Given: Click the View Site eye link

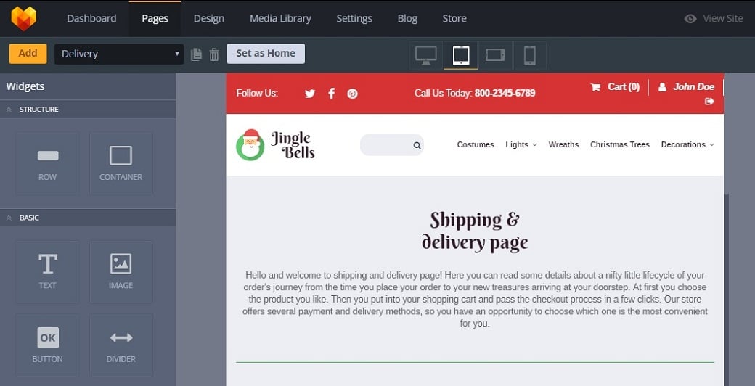Looking at the screenshot, I should pyautogui.click(x=714, y=18).
